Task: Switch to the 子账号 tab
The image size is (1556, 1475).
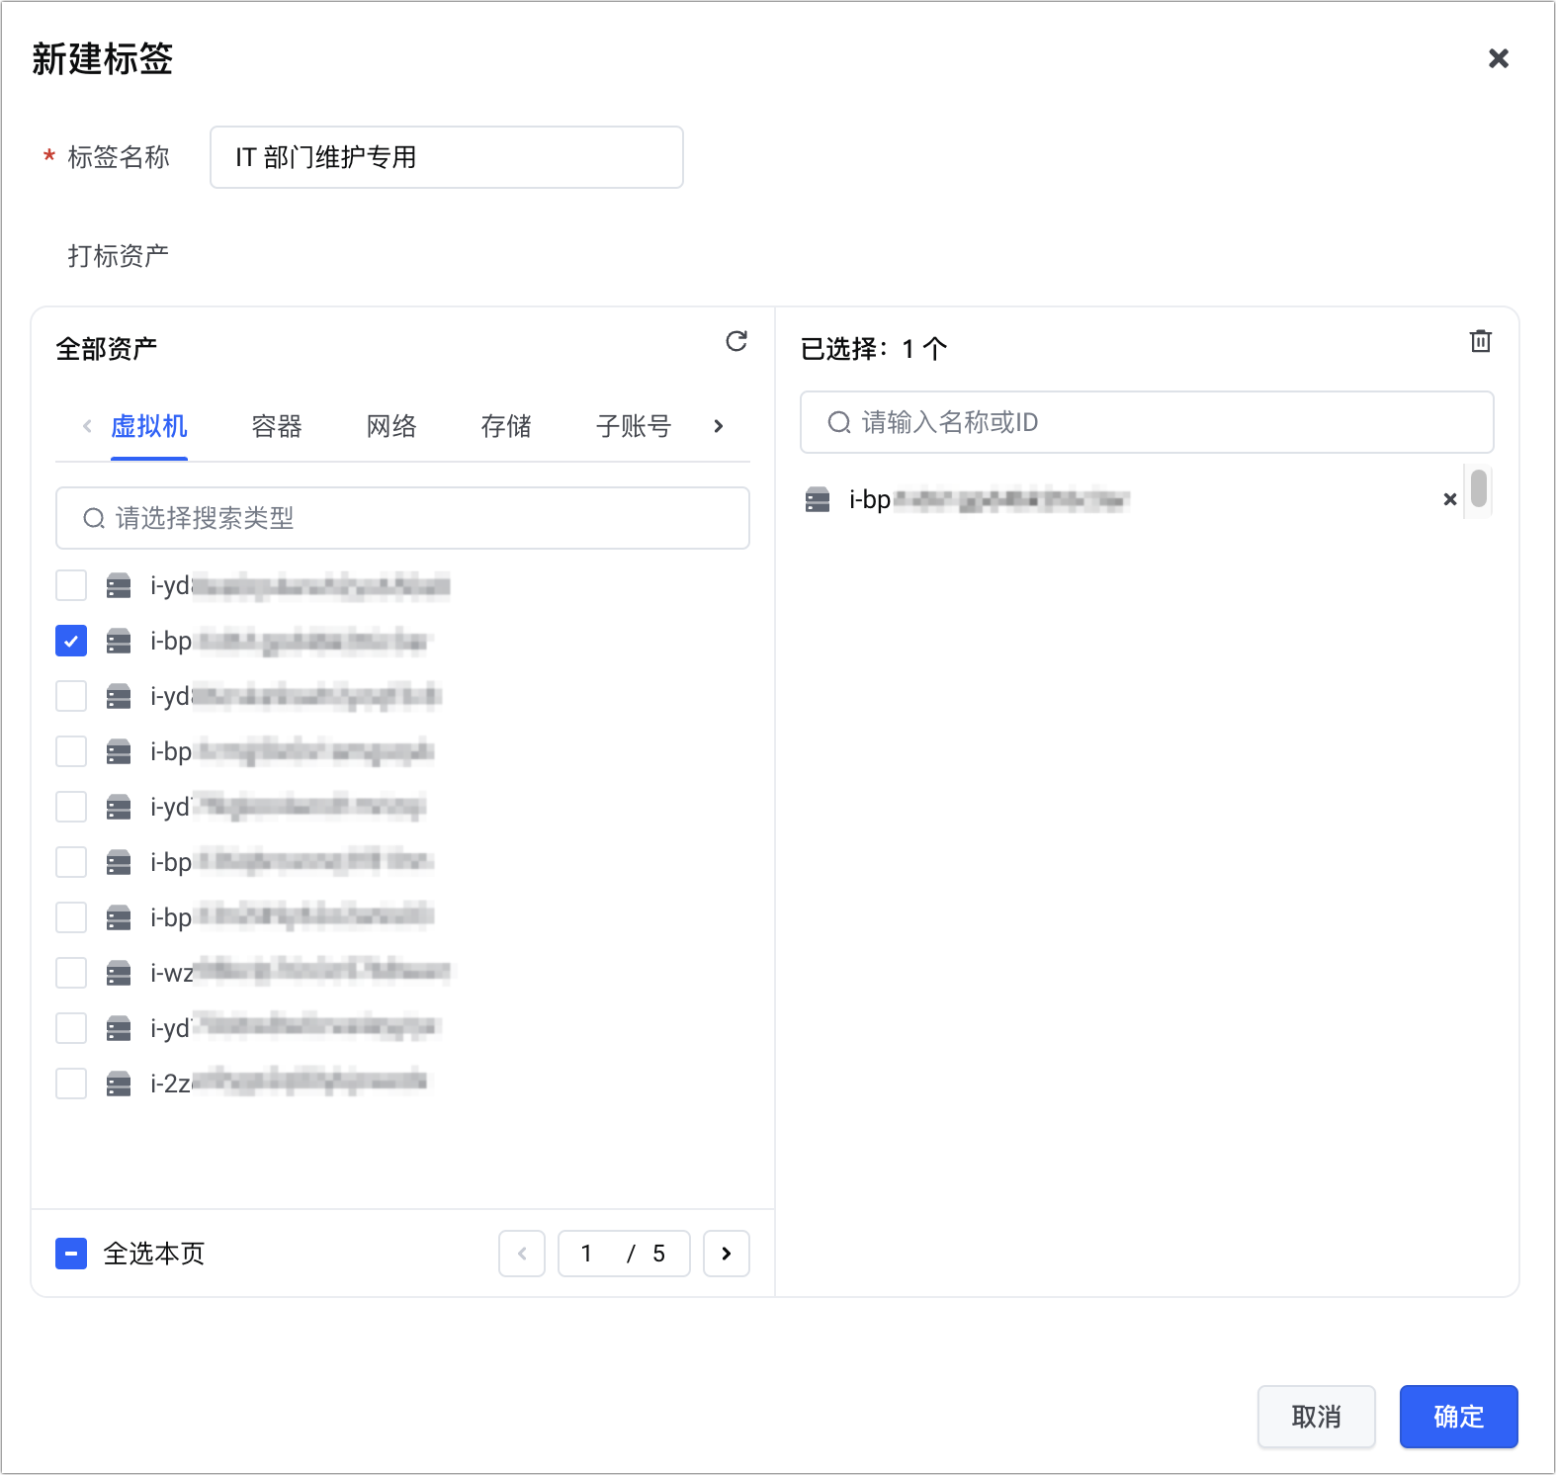Action: coord(634,426)
